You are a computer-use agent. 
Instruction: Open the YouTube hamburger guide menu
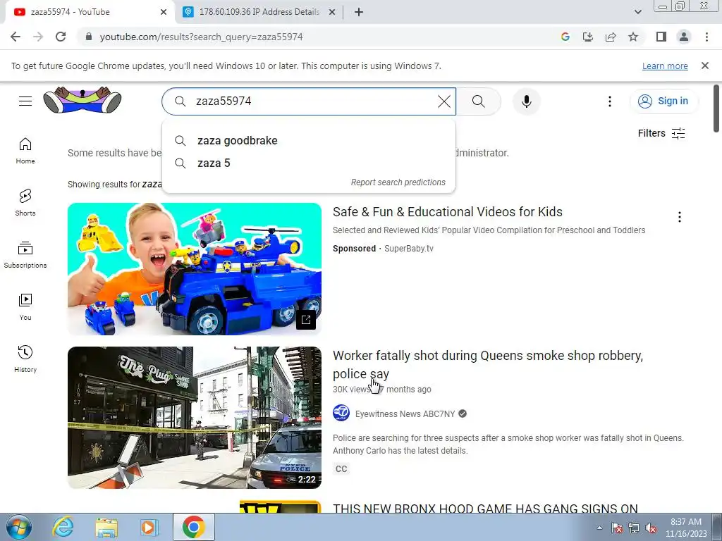[25, 101]
